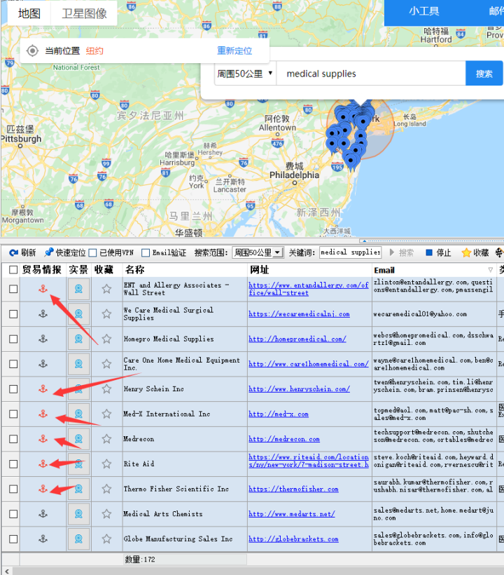The width and height of the screenshot is (504, 575).
Task: Star the Medrecon row
Action: coord(106,438)
